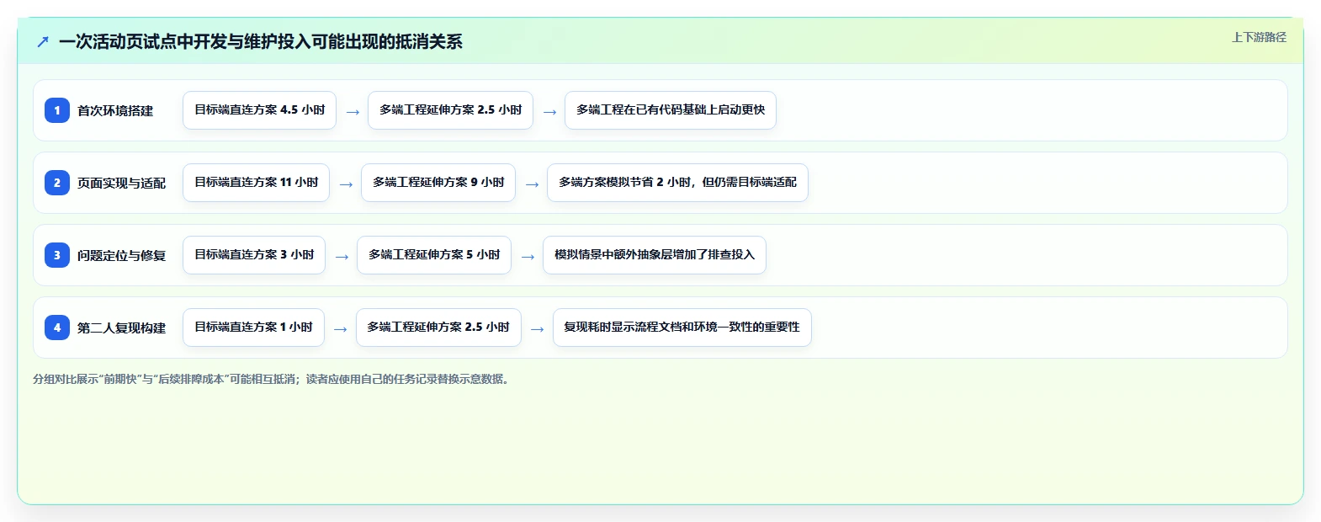Image resolution: width=1321 pixels, height=522 pixels.
Task: Click the 第二人复现构建 row label
Action: (x=121, y=328)
